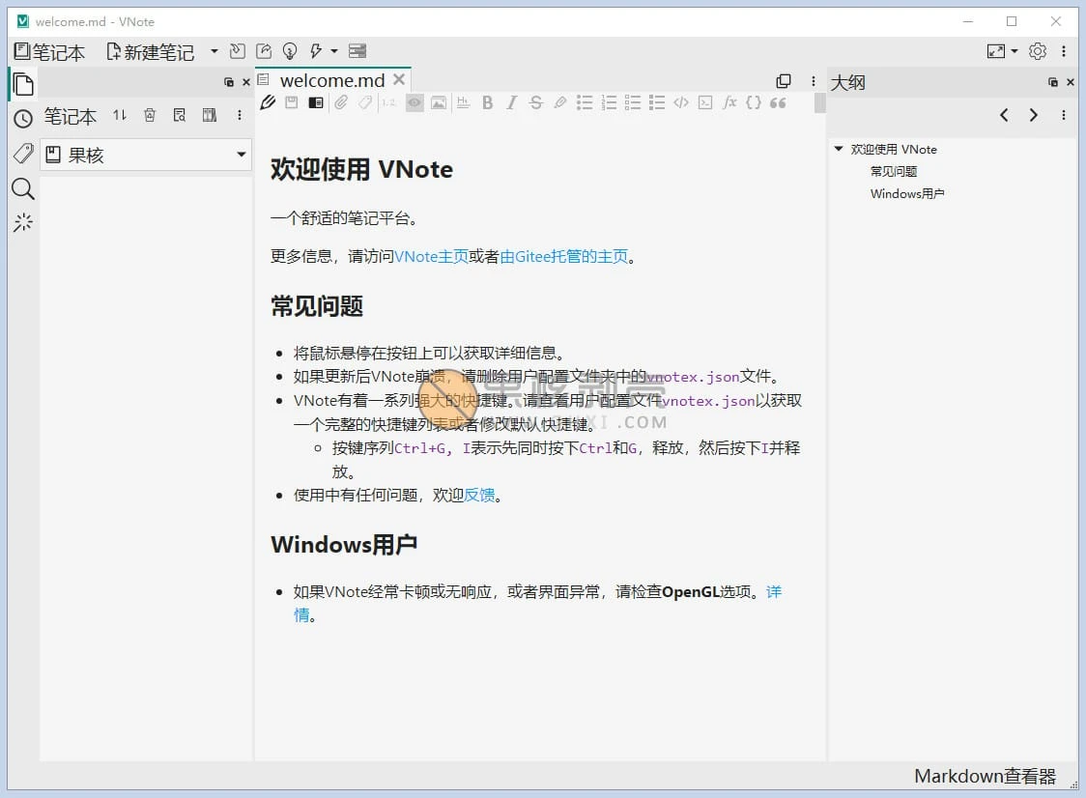Image resolution: width=1086 pixels, height=798 pixels.
Task: Toggle bold formatting in the editor toolbar
Action: (487, 102)
